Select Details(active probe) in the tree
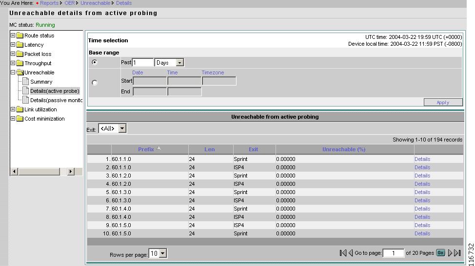This screenshot has height=266, width=475. coord(54,91)
